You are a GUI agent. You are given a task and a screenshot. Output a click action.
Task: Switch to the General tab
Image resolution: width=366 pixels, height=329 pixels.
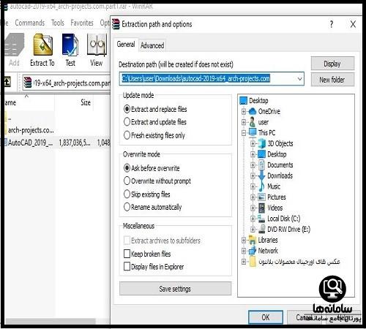(126, 45)
